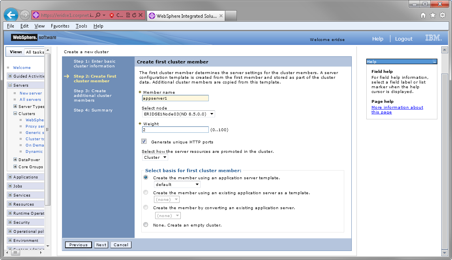
Task: Click the navigation panel vertical scrollbar thumb
Action: 48,130
